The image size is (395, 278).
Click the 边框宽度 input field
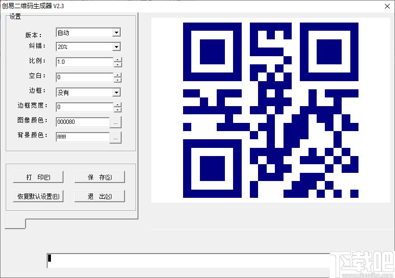(x=85, y=107)
